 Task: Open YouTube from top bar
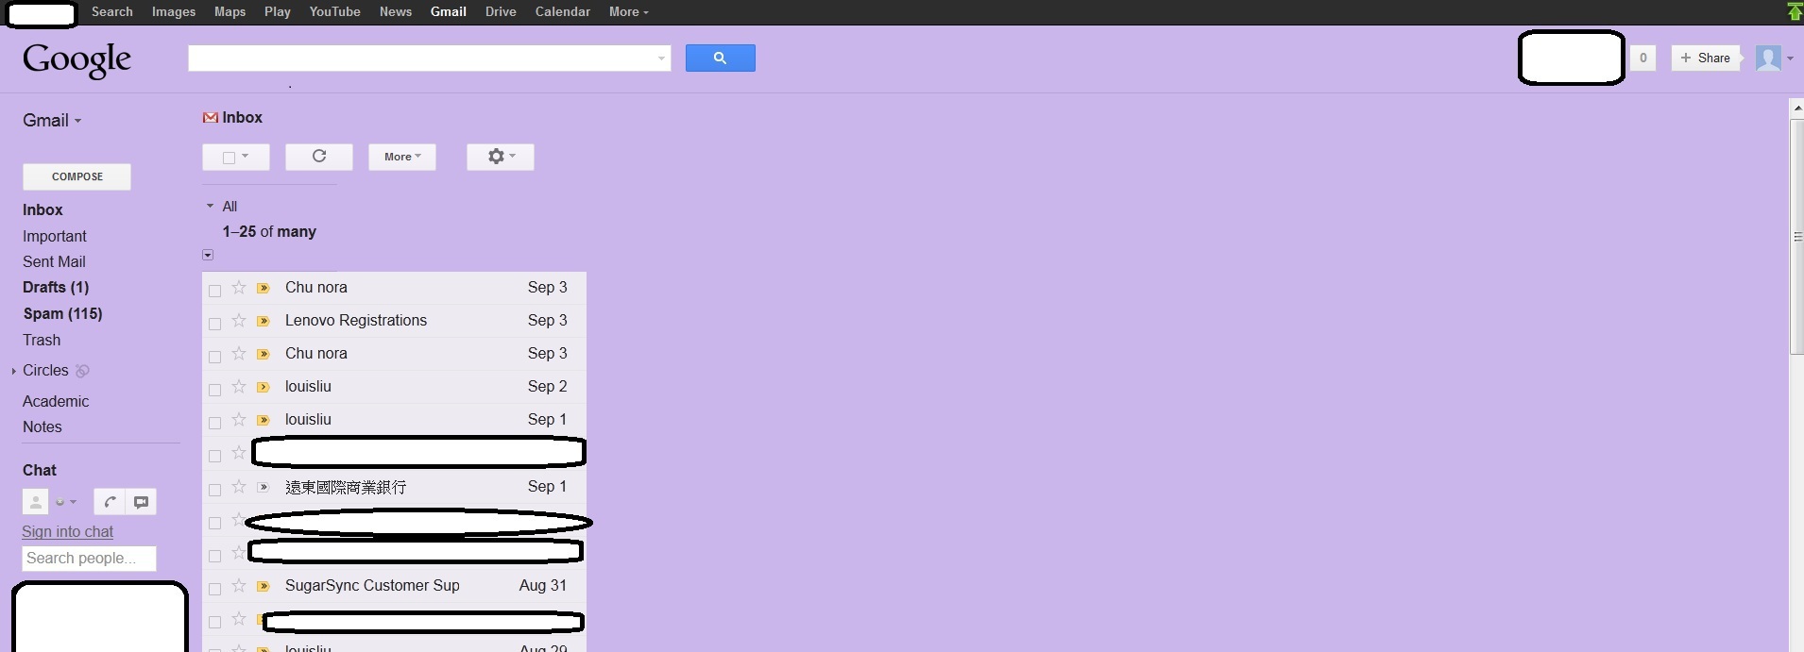334,11
